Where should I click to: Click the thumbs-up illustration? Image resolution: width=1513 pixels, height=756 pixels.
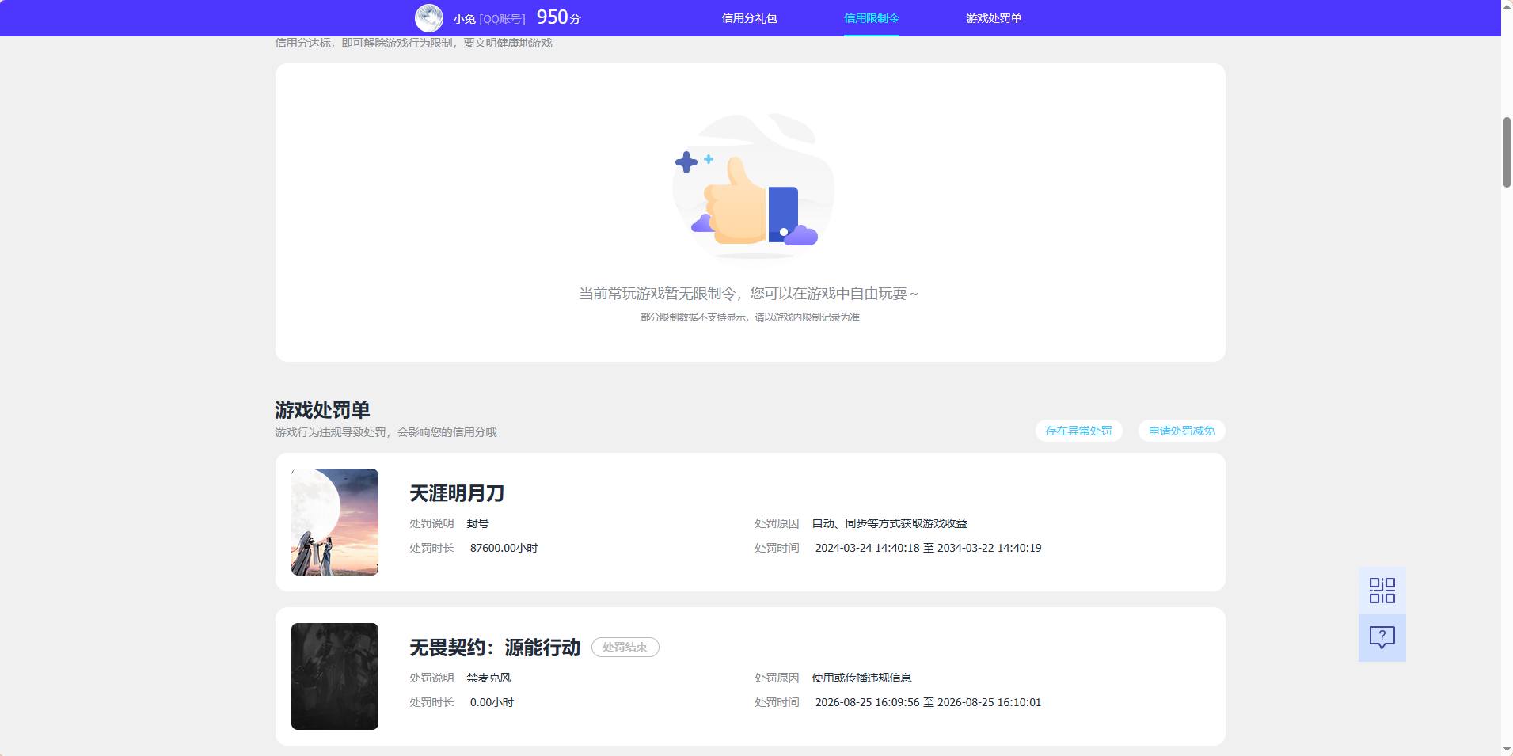tap(752, 187)
